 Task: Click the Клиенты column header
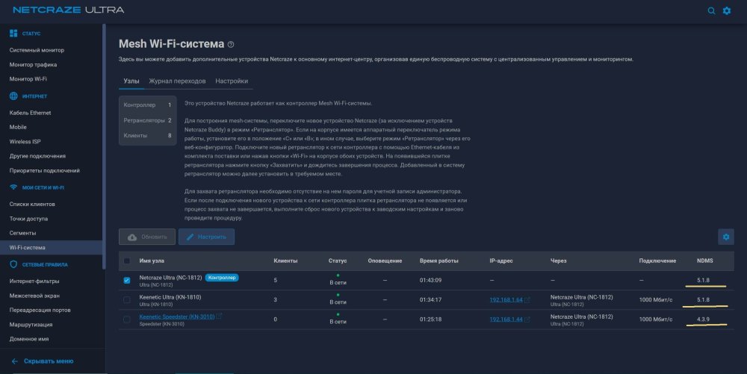pyautogui.click(x=285, y=261)
